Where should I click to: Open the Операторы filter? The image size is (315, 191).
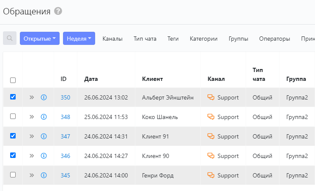[274, 39]
